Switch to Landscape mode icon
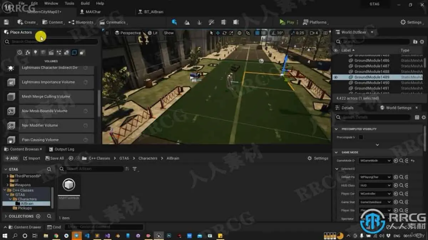 click(x=187, y=22)
